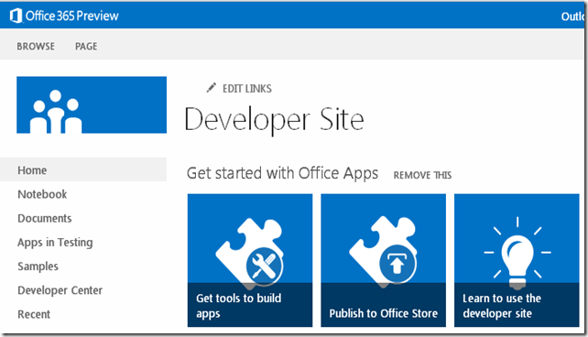Click the EDIT LINKS text

coord(247,89)
